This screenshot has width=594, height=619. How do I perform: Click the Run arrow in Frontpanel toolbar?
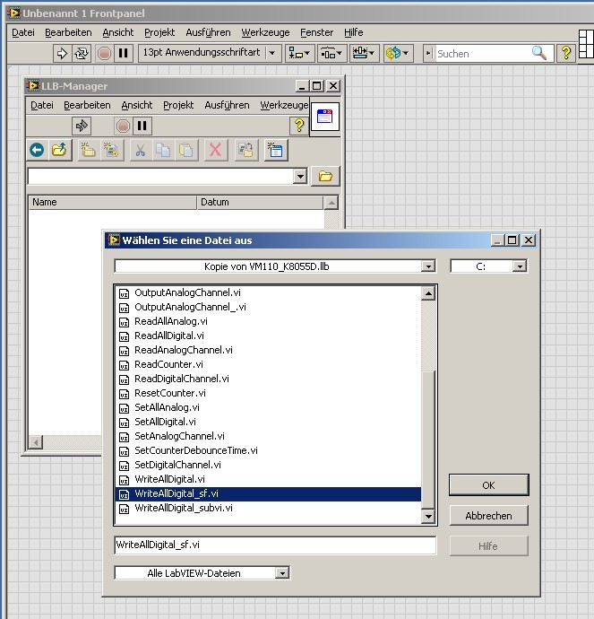point(63,53)
